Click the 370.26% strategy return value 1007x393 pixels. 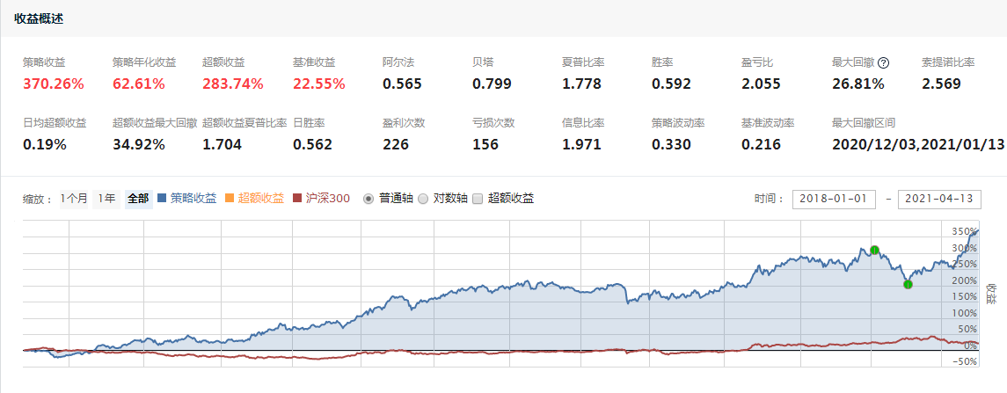click(x=54, y=84)
